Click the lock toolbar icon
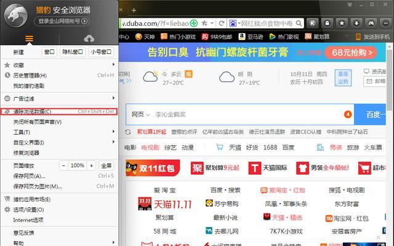 point(327,23)
